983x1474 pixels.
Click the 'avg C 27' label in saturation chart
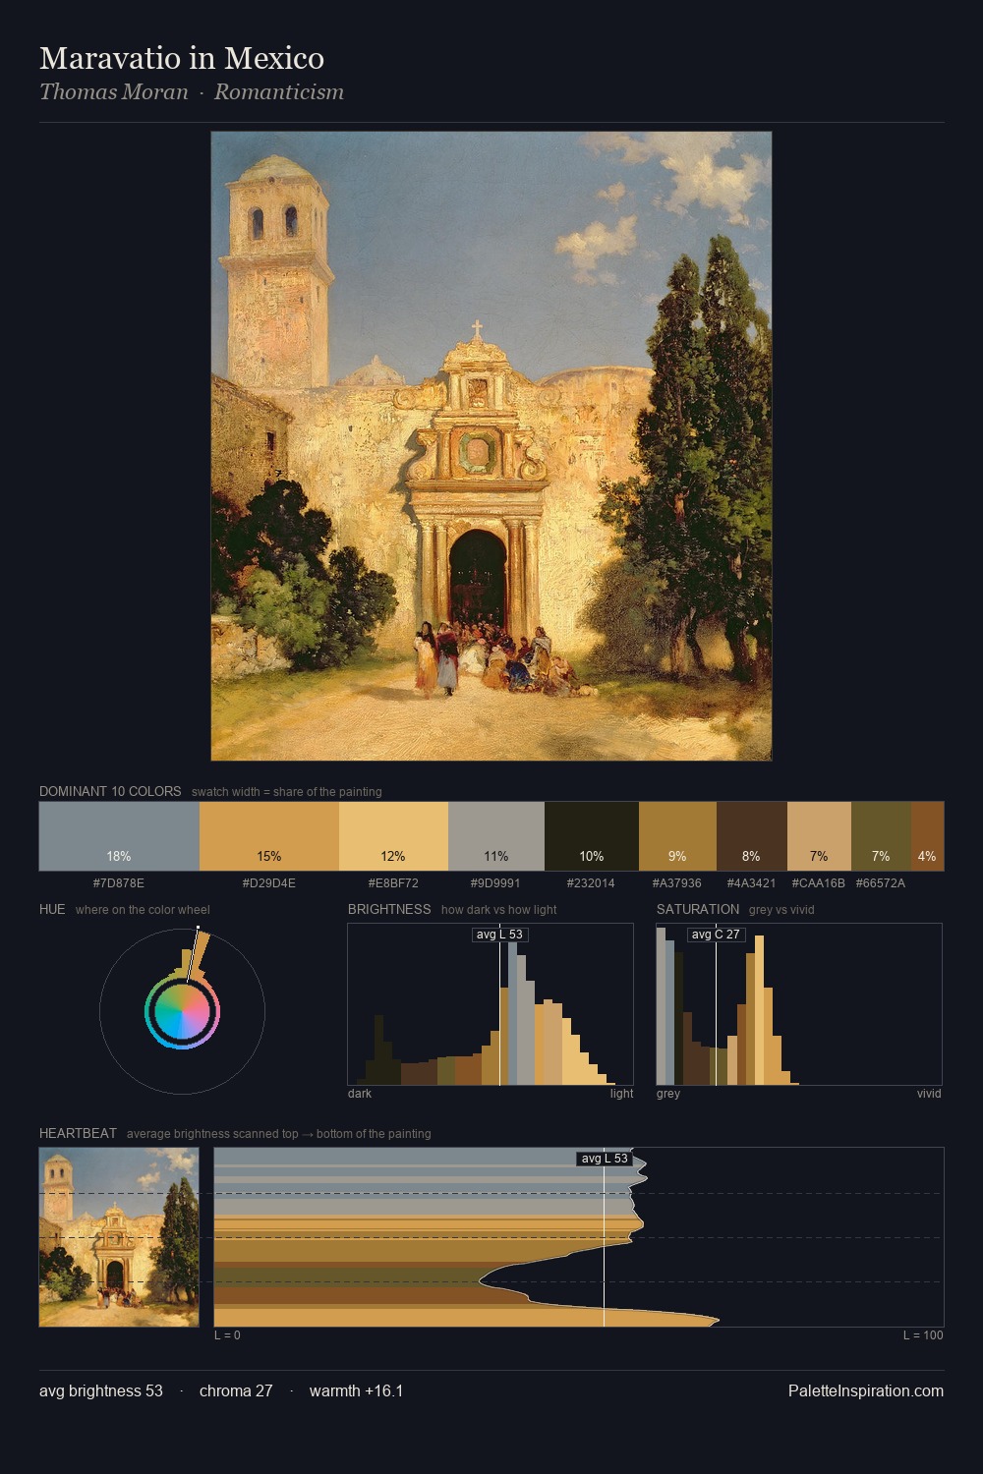[716, 935]
